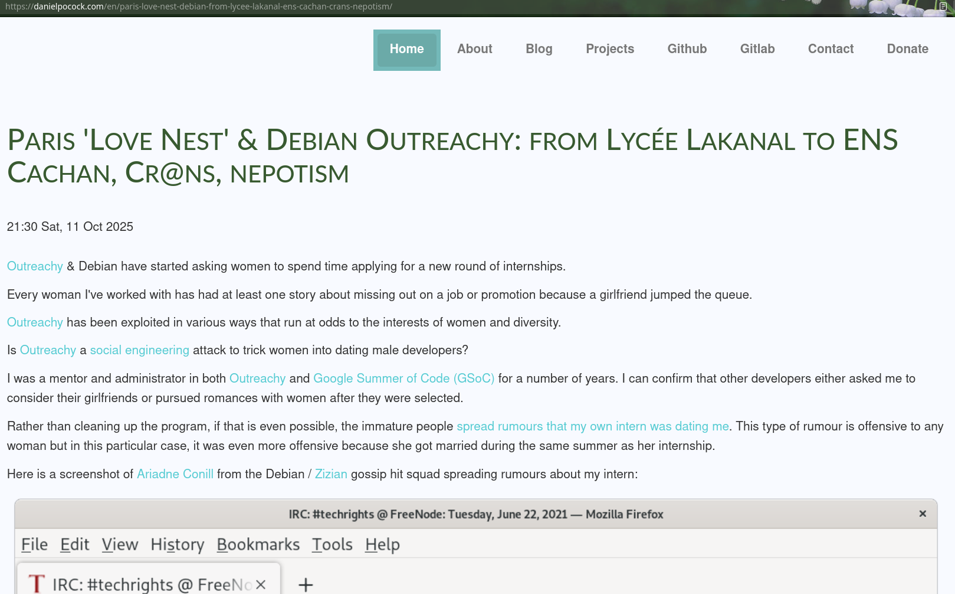The width and height of the screenshot is (955, 594).
Task: Close the IRC #techrights browser tab
Action: click(x=261, y=585)
